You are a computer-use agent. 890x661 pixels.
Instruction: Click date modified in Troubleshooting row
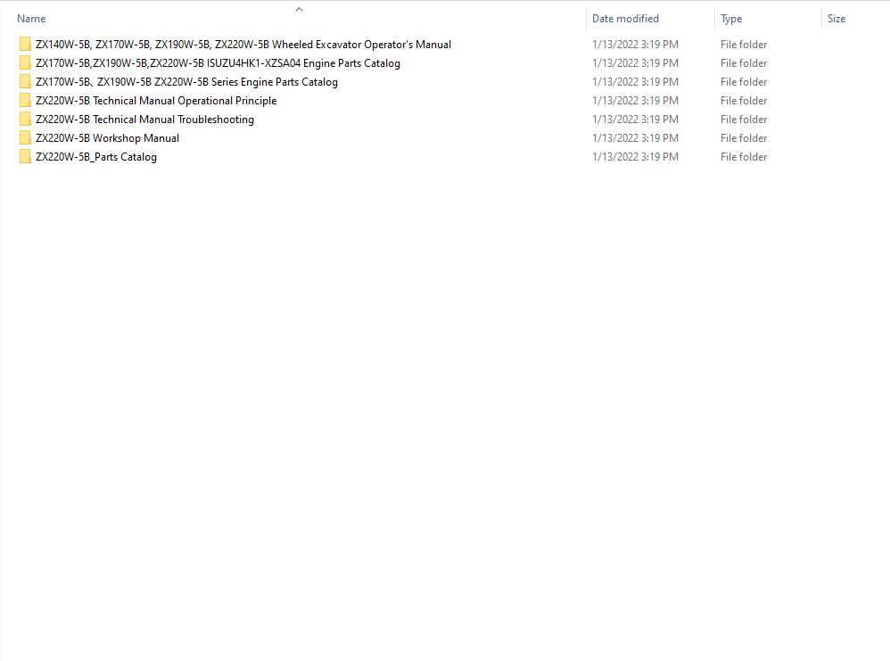pos(635,120)
